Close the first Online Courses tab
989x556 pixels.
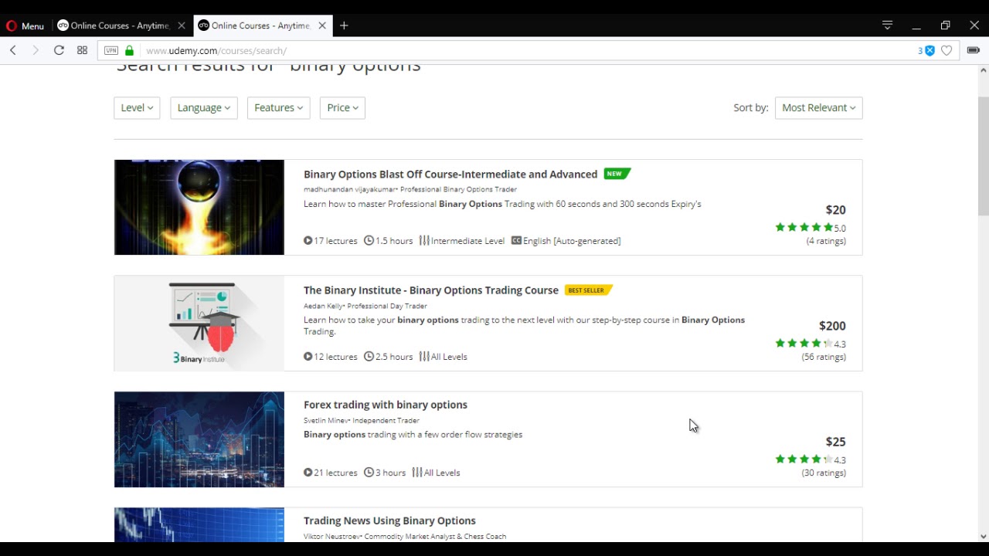tap(182, 25)
